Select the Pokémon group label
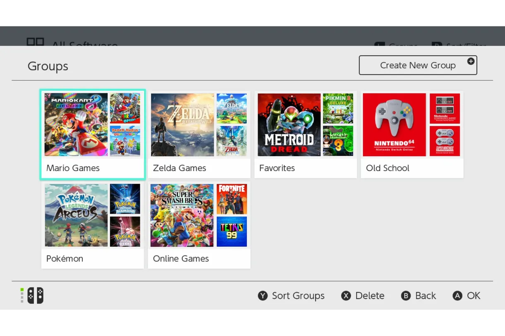This screenshot has height=336, width=505. click(65, 259)
